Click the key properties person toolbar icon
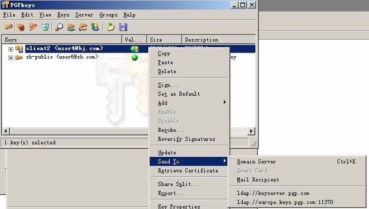 pos(95,27)
